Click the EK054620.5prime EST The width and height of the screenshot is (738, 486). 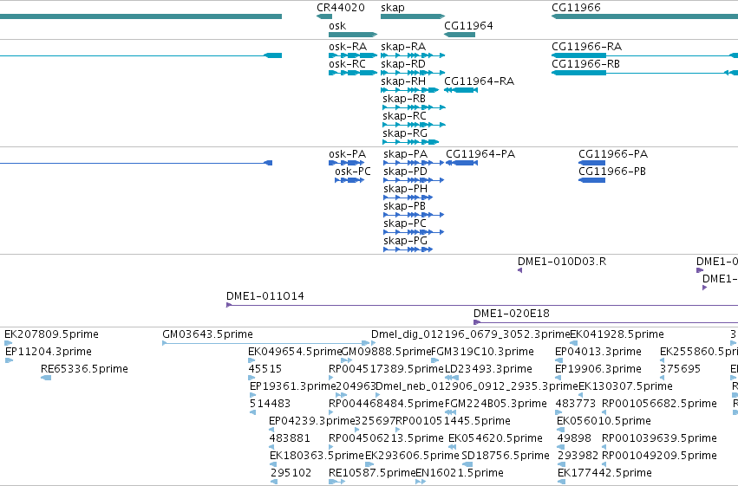tap(452, 447)
